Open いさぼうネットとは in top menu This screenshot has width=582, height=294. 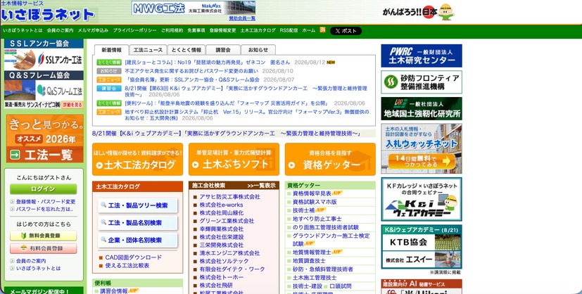(23, 30)
